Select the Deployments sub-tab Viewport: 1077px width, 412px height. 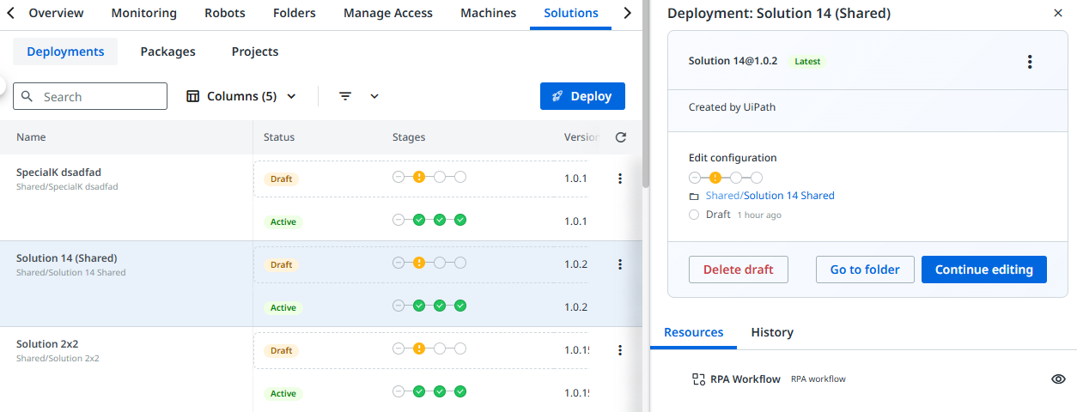click(65, 51)
